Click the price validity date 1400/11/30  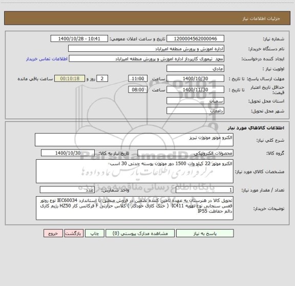[x=195, y=90]
